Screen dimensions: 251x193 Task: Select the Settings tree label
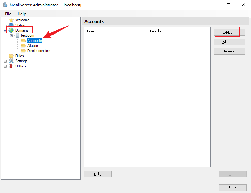coord(21,61)
